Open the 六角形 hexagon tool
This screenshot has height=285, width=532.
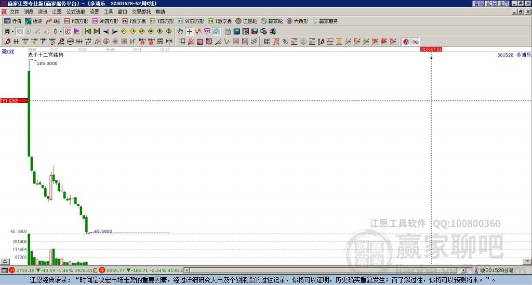click(297, 21)
